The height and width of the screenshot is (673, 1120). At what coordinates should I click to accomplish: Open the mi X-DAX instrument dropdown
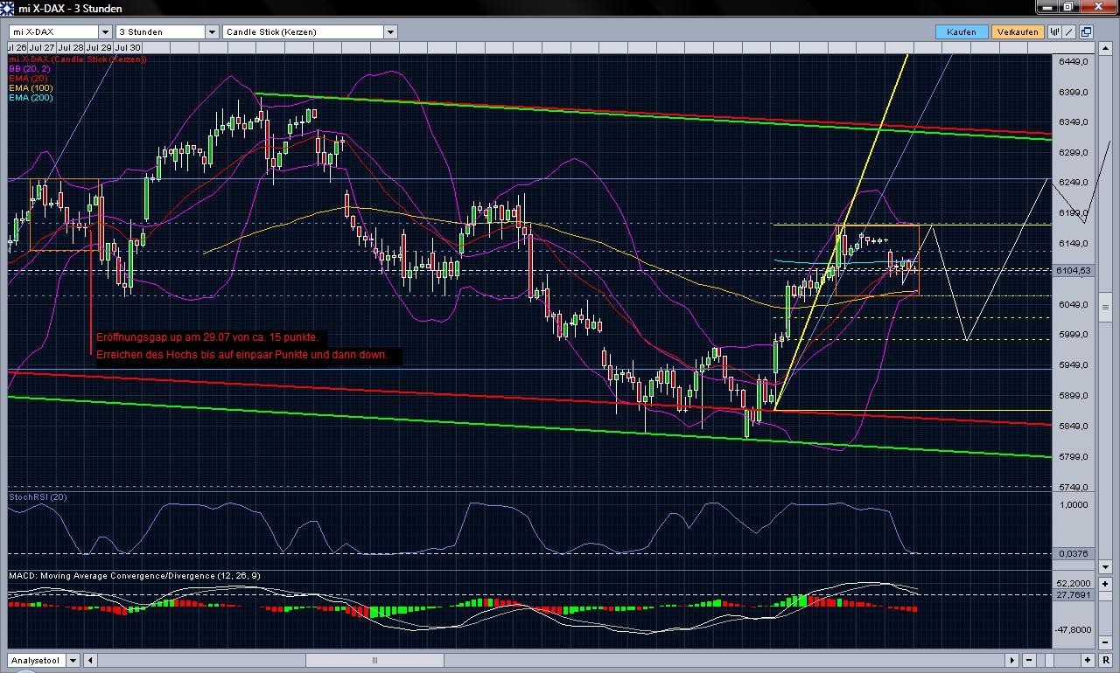click(104, 31)
